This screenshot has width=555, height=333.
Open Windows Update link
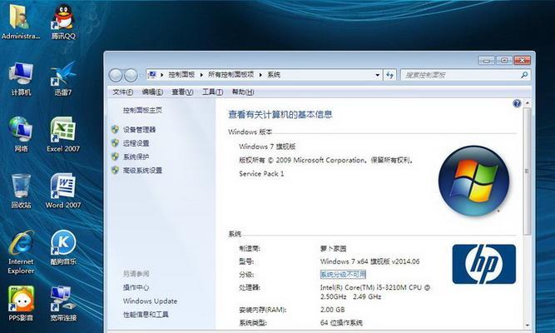(x=150, y=301)
